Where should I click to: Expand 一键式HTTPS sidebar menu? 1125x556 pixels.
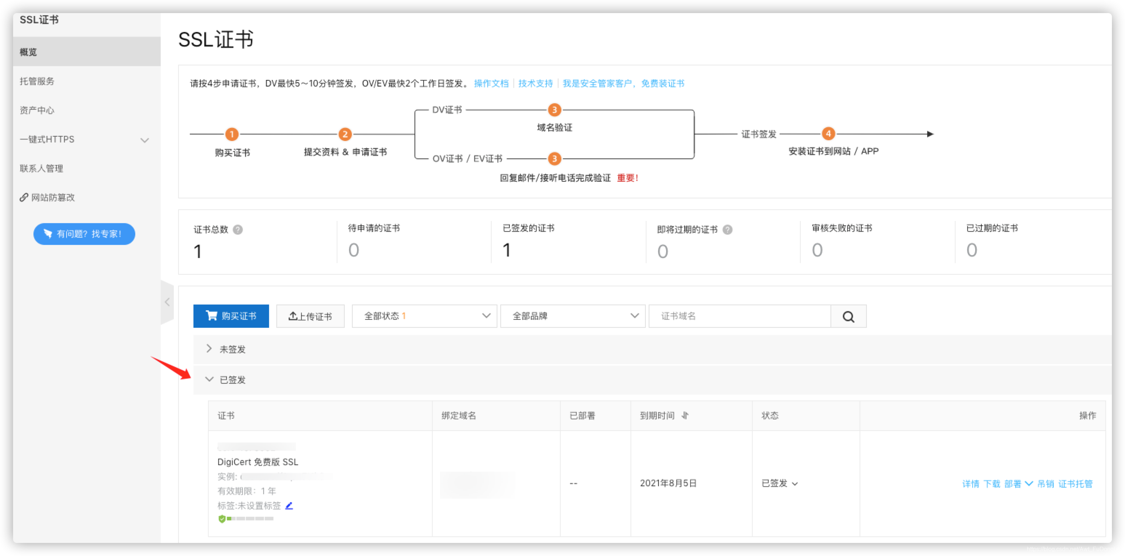[87, 140]
